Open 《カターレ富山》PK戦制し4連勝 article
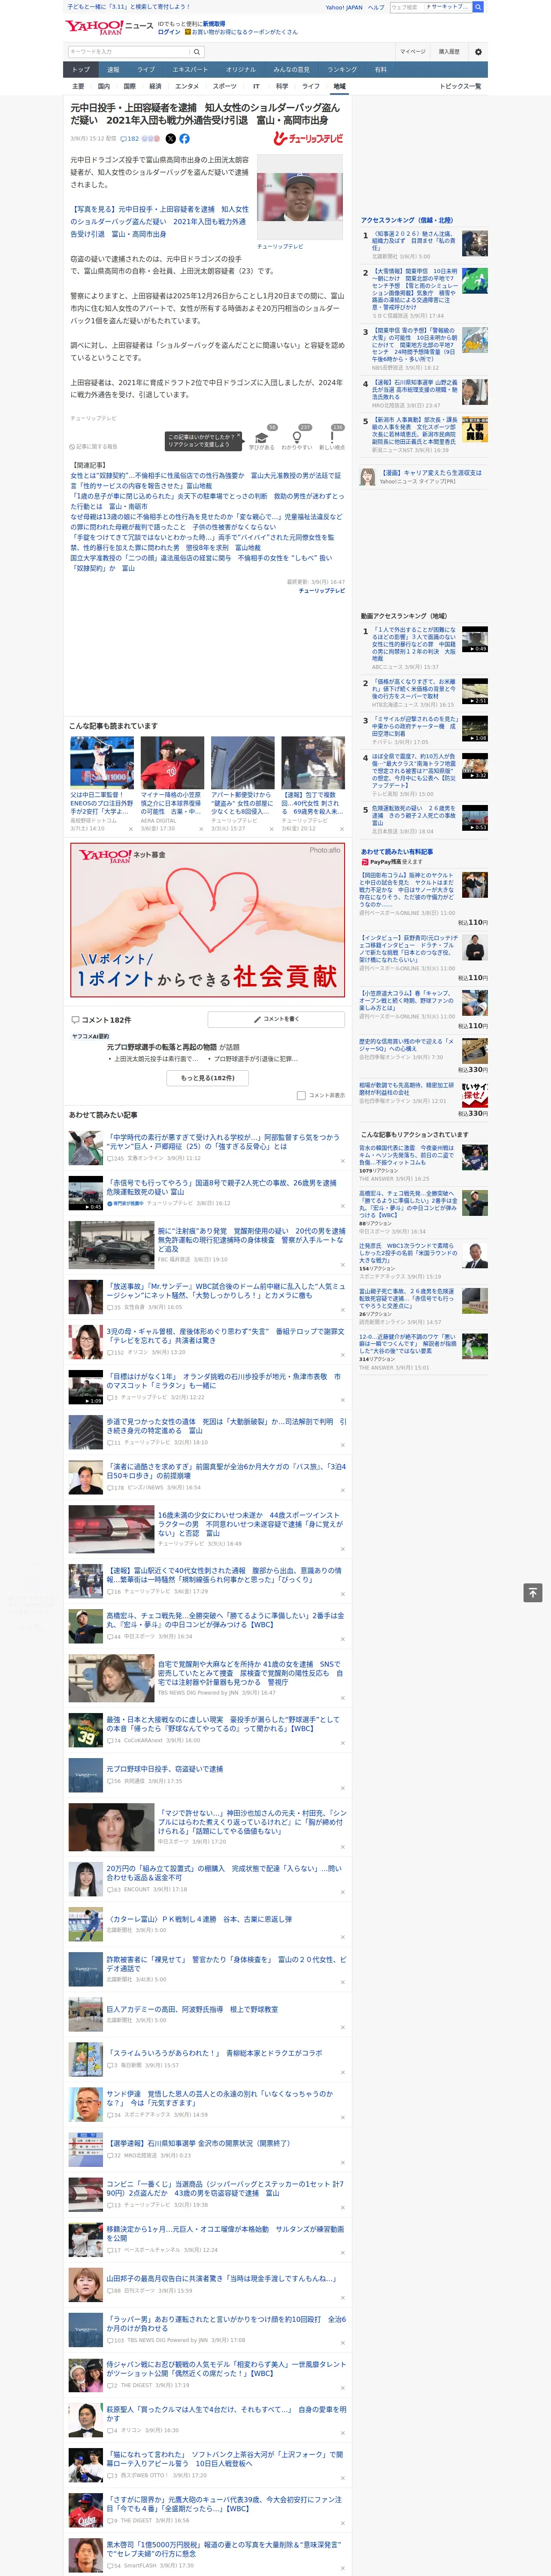The image size is (551, 2576). click(199, 1919)
